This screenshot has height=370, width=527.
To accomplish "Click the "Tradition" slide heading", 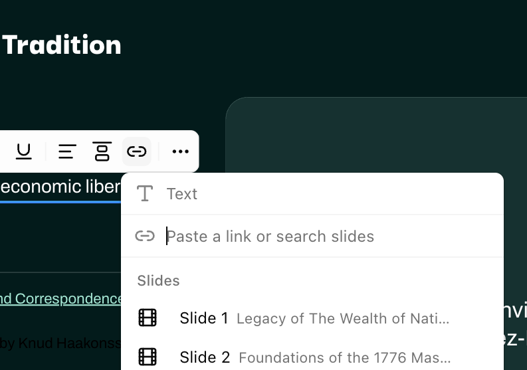I will coord(62,45).
